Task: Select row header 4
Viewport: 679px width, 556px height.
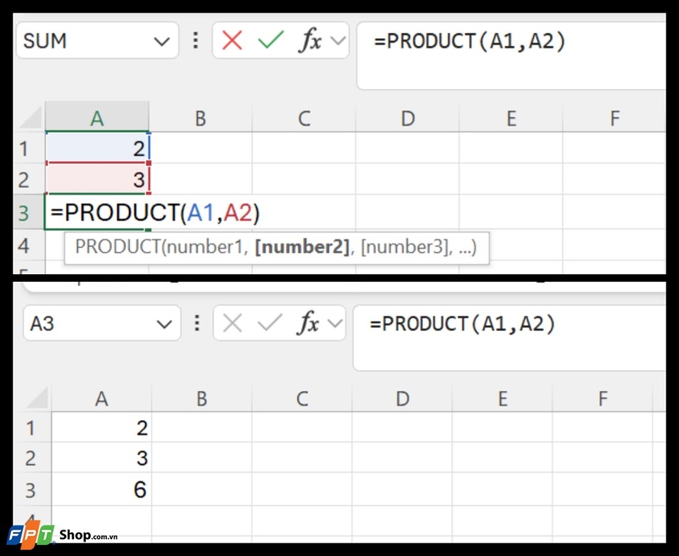Action: tap(25, 245)
